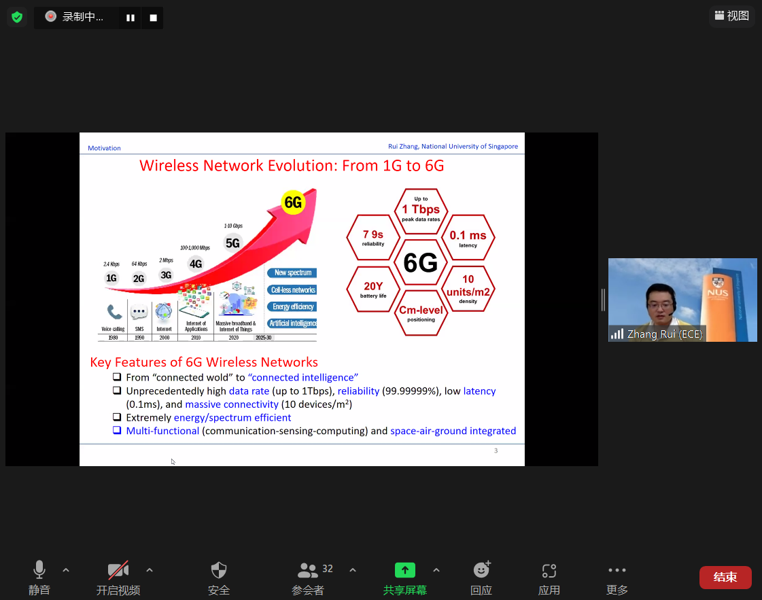
Task: Open the 回应 reactions emoji menu
Action: pyautogui.click(x=481, y=578)
